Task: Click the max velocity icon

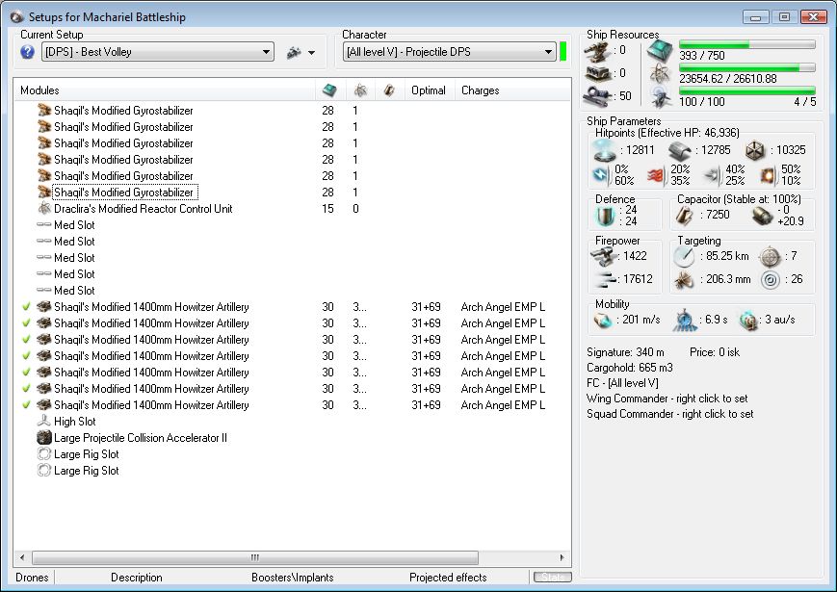Action: 603,321
